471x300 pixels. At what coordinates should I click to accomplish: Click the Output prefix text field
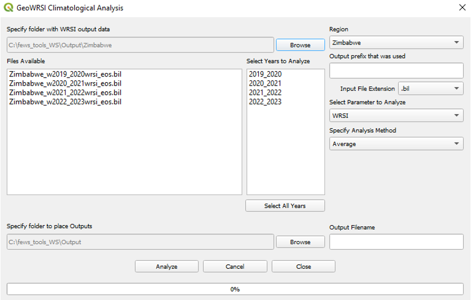396,71
